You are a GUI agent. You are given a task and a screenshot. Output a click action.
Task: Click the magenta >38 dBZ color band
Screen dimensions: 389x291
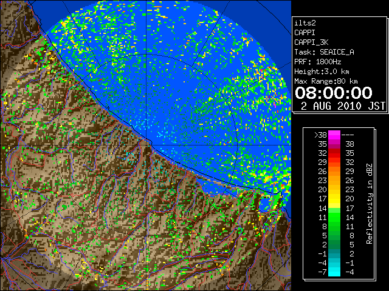click(334, 135)
